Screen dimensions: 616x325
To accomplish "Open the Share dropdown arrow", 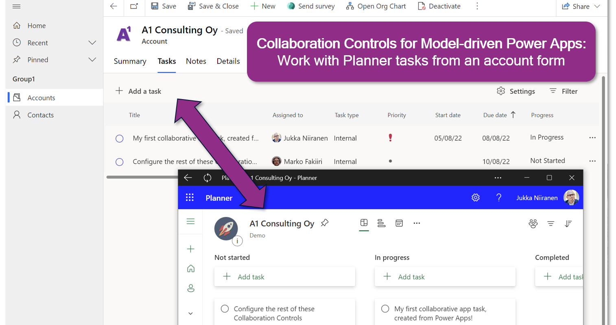I will coord(597,6).
